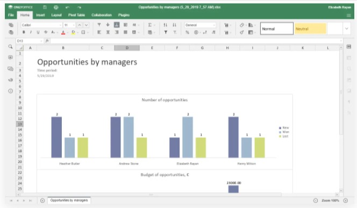This screenshot has width=357, height=208.
Task: Click the Feedback megaphone icon
Action: tap(10, 80)
